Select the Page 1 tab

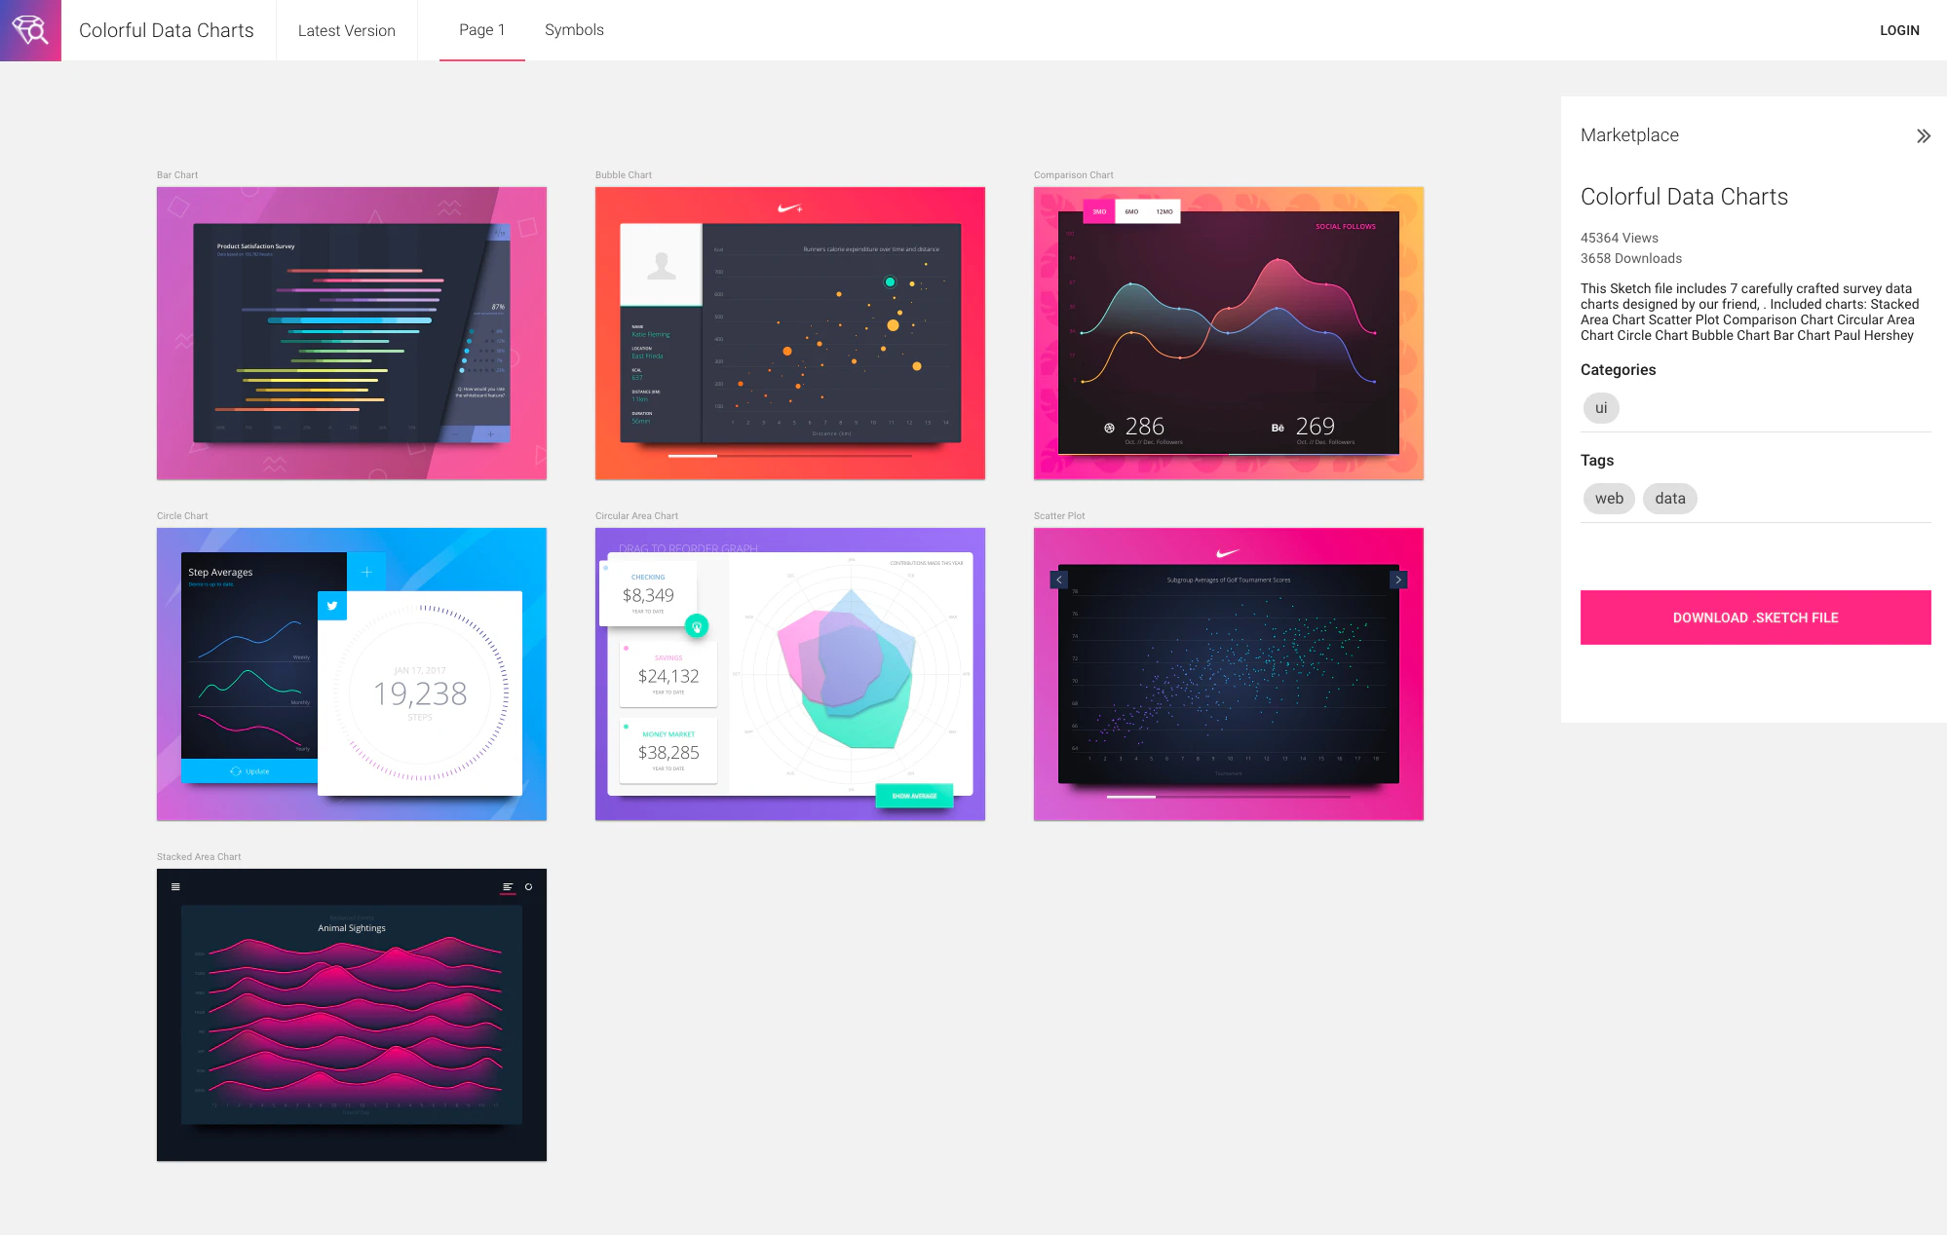[481, 30]
